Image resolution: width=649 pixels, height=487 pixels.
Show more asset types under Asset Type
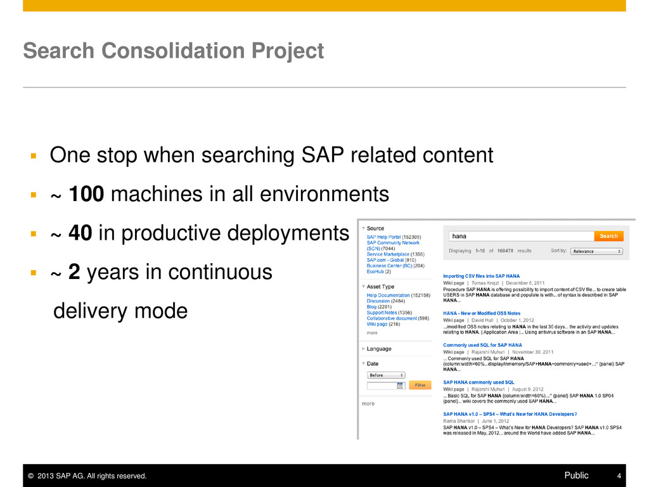pyautogui.click(x=372, y=333)
